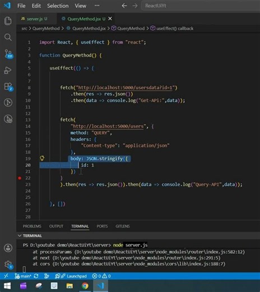Viewport: 260px width, 292px height.
Task: Click the Synchronize Changes icon in status bar
Action: point(36,276)
